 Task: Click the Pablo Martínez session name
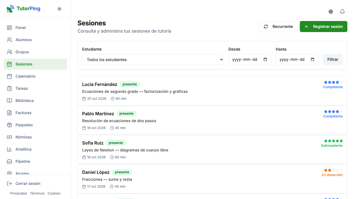[98, 114]
